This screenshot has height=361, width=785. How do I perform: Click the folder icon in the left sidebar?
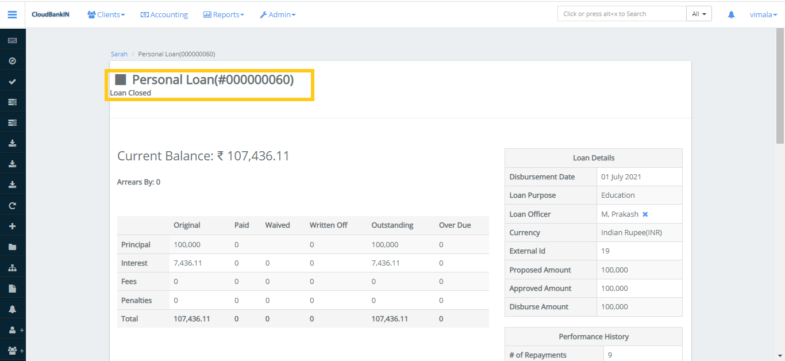coord(12,246)
